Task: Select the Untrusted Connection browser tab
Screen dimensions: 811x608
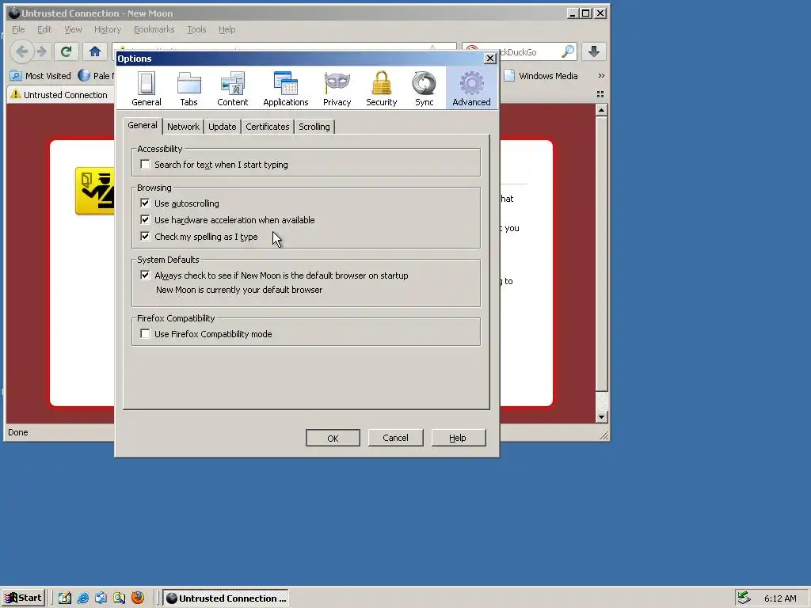Action: point(59,95)
